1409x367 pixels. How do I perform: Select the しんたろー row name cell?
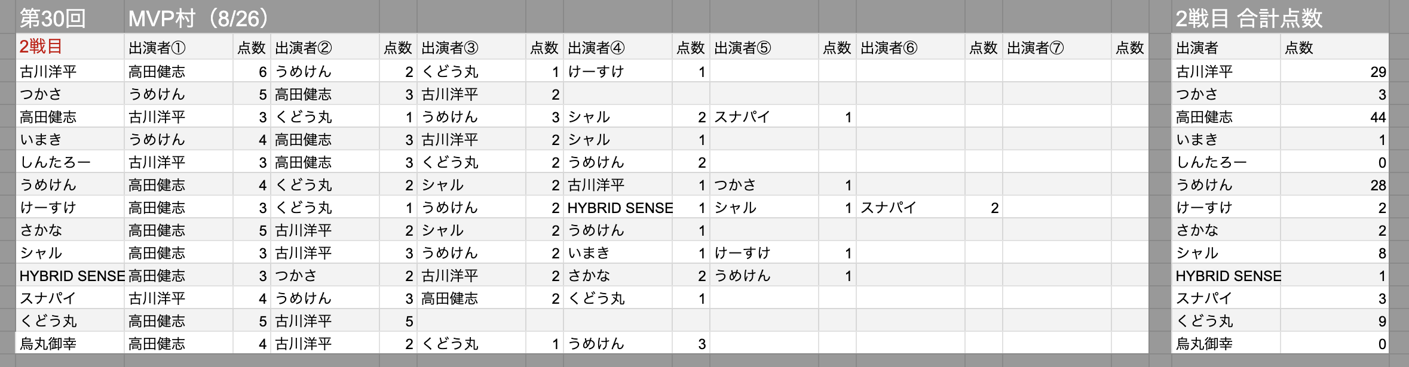[x=71, y=162]
